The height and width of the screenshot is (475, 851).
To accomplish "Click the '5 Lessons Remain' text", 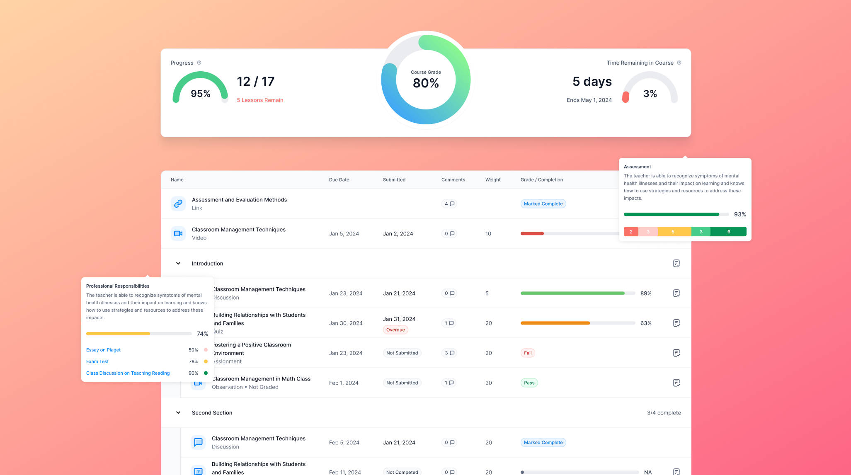I will 260,100.
